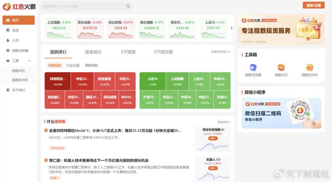Click the green 沪深30 -0.61% heatmap tile
The height and width of the screenshot is (182, 332).
tap(149, 100)
